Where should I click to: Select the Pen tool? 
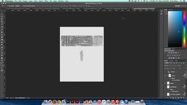pyautogui.click(x=2, y=48)
